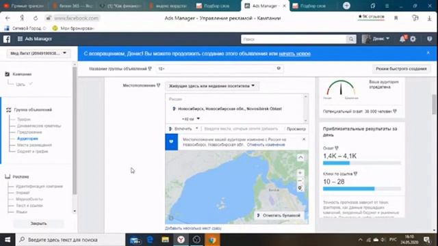Open the user profile dropdown in header
This screenshot has height=246, width=438.
pyautogui.click(x=376, y=39)
